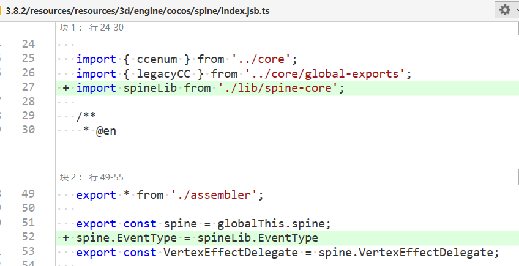Click the plus marker on the spine.EventType line
The width and height of the screenshot is (519, 266).
coord(65,238)
